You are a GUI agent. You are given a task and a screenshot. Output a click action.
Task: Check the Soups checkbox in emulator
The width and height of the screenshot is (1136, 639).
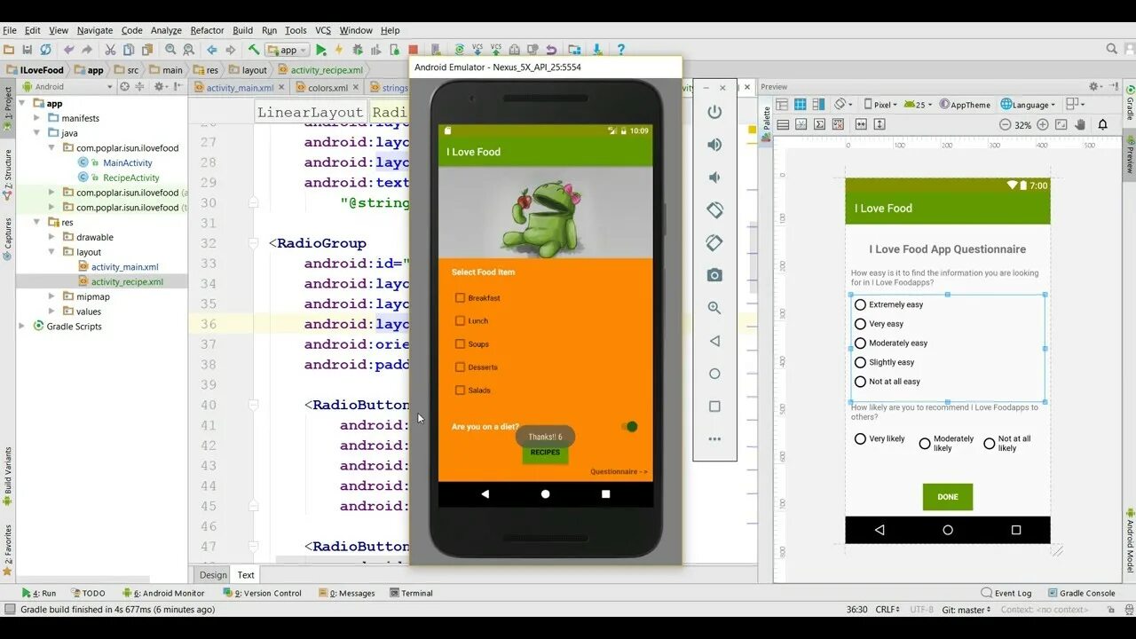(460, 344)
